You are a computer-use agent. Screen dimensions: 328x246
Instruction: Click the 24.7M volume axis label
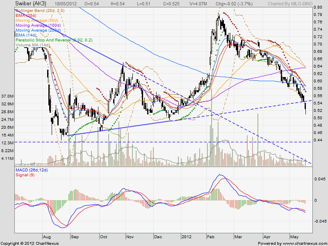[x=7, y=119]
